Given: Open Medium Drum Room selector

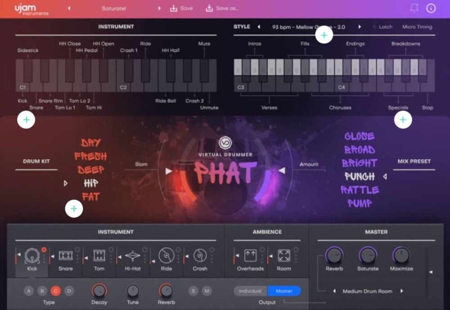Looking at the screenshot, I should pos(367,292).
